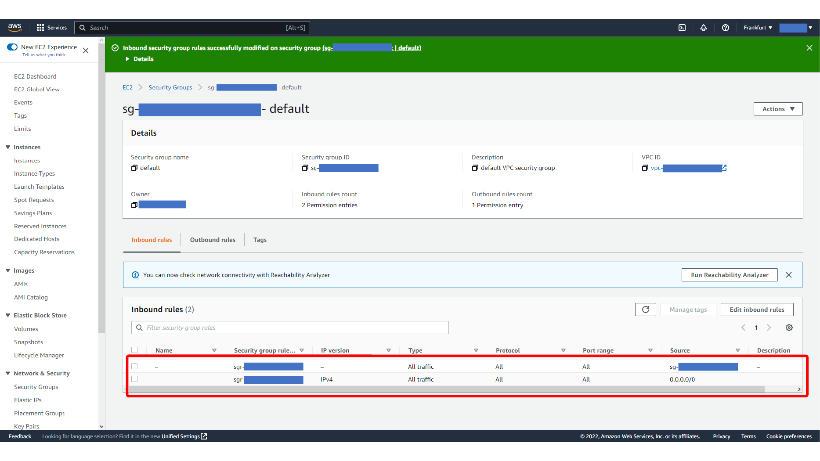
Task: Sort by IP version column arrow
Action: (389, 350)
